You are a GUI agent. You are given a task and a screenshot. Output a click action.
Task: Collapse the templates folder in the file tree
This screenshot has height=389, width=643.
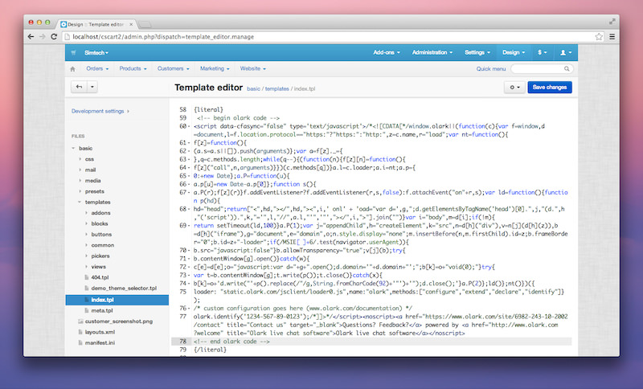[79, 202]
